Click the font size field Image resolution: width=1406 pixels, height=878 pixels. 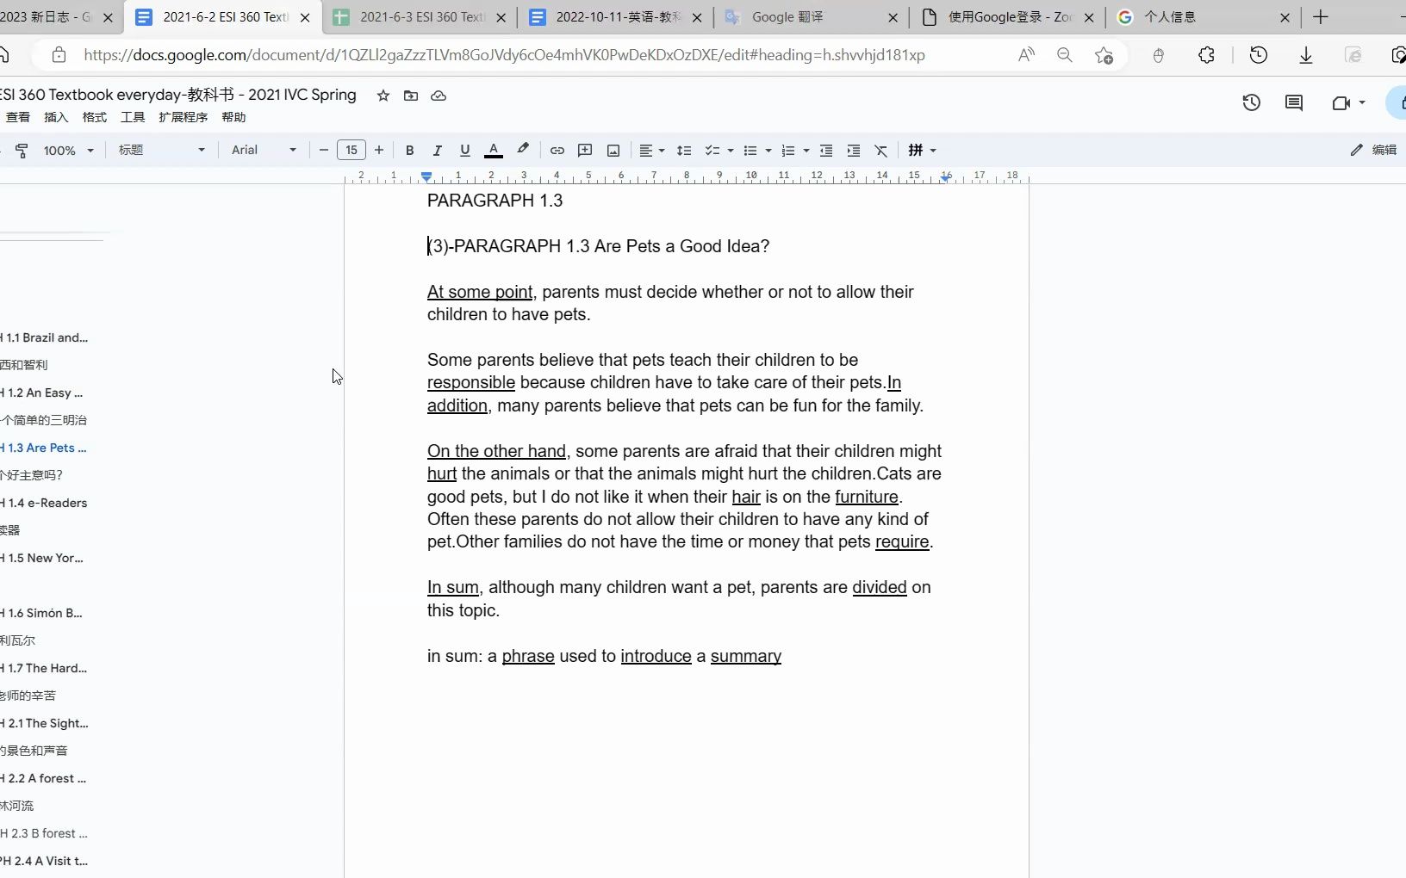(x=351, y=151)
